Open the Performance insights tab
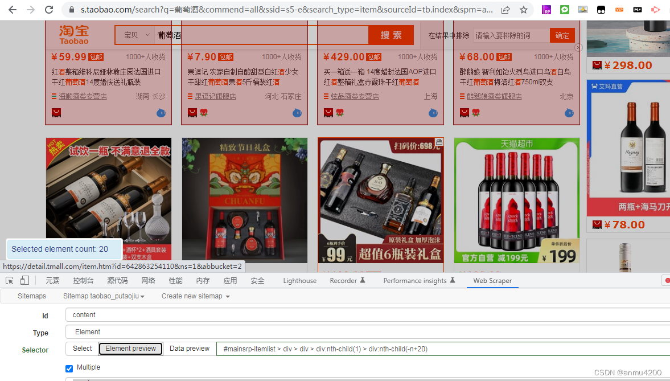Viewport: 670px width, 381px height. pos(419,281)
